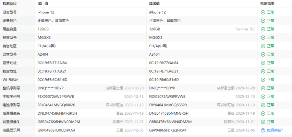Click 正常 result text for 电池序列号
Screen dimensions: 292x137
pyautogui.click(x=271, y=105)
